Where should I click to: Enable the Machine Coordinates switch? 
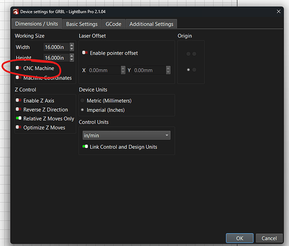(x=19, y=78)
